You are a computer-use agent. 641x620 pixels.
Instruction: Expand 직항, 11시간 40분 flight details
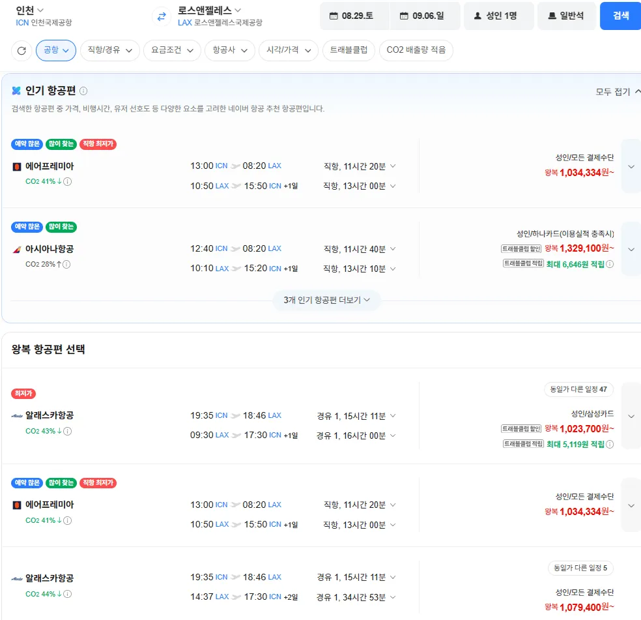click(x=360, y=249)
